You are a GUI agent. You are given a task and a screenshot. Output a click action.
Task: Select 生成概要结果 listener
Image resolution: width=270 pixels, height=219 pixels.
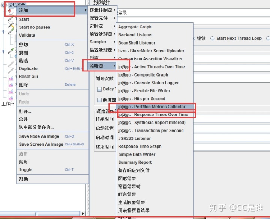coord(155,202)
